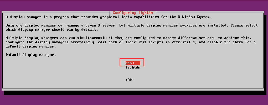
Task: Click the "Default display manager:" label
Action: pos(31,55)
